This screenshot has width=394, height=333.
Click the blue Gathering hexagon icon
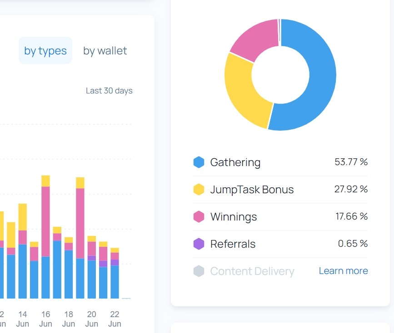coord(199,162)
